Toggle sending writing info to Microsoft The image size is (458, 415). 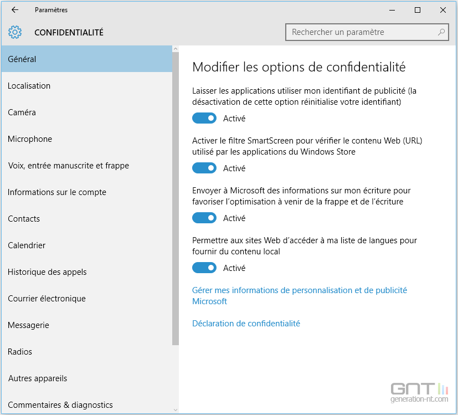point(204,218)
